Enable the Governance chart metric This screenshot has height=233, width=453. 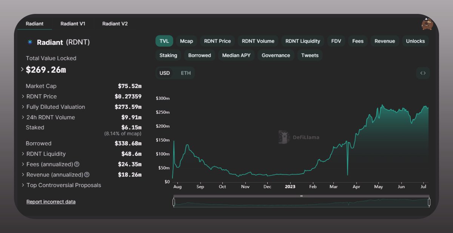click(276, 55)
